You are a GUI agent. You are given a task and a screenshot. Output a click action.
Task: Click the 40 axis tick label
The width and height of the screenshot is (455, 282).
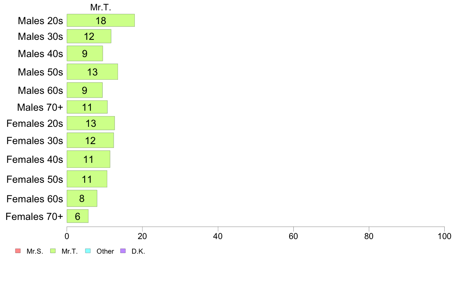218,236
